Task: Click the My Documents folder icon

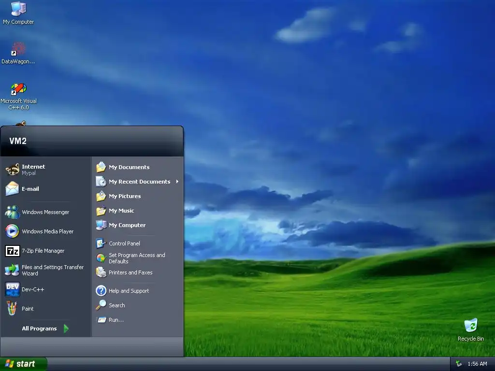Action: point(101,167)
